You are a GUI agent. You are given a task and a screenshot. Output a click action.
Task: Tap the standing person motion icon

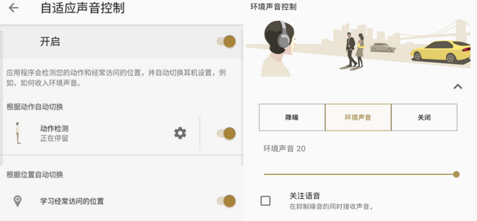click(18, 133)
